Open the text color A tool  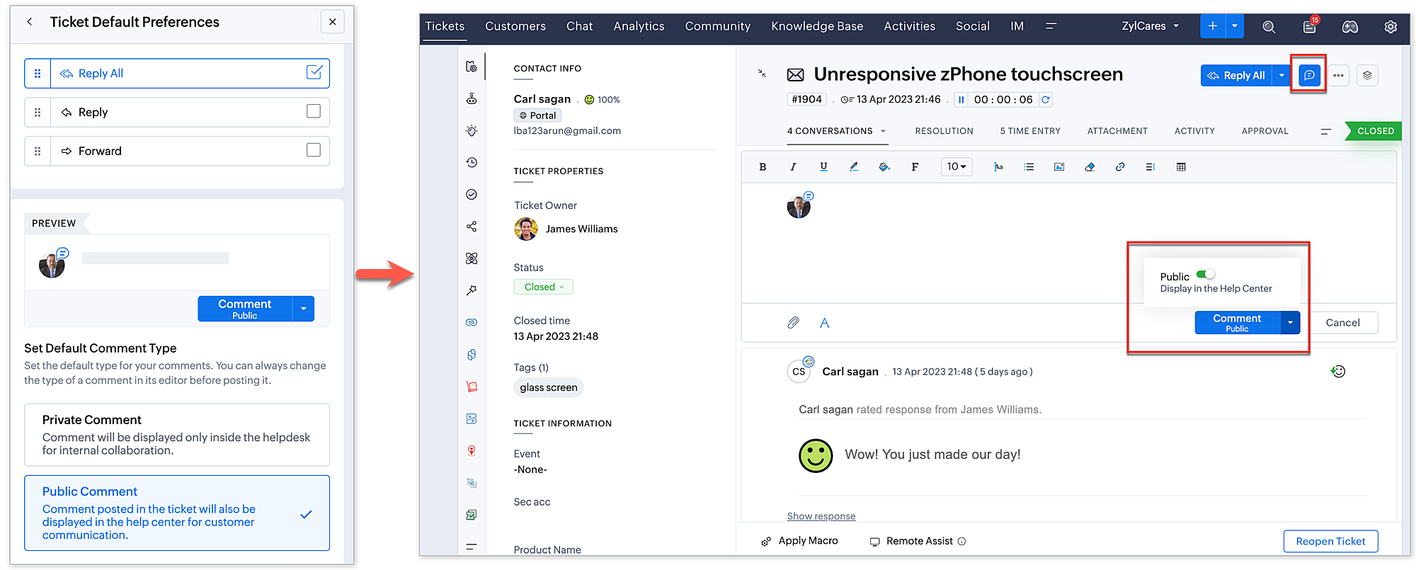[x=824, y=323]
